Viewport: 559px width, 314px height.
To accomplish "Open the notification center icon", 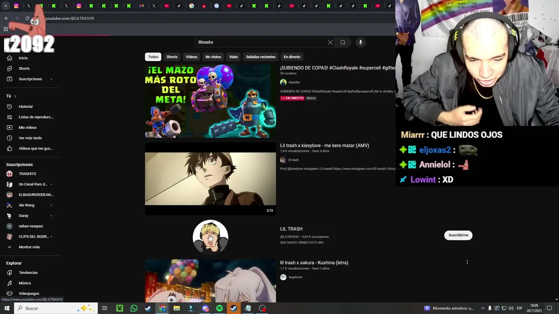I will [549, 308].
